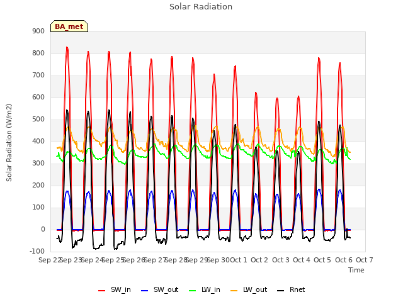Click the black Rnet legend swatch
Image resolution: width=403 pixels, height=302 pixels.
click(x=281, y=291)
